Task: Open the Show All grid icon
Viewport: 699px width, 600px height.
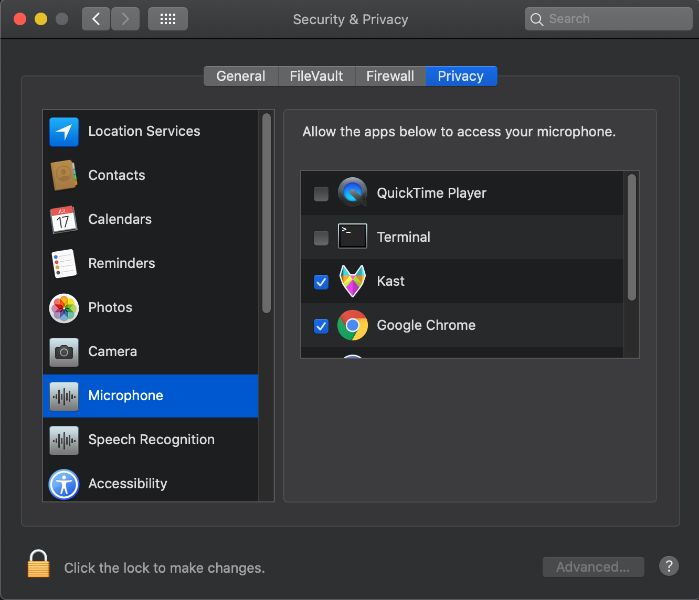Action: (167, 19)
